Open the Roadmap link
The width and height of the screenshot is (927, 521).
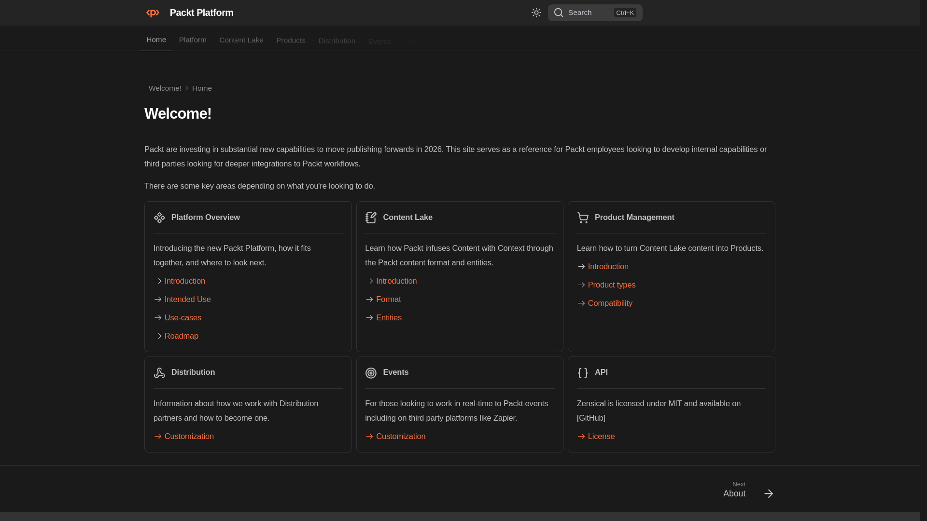(182, 336)
